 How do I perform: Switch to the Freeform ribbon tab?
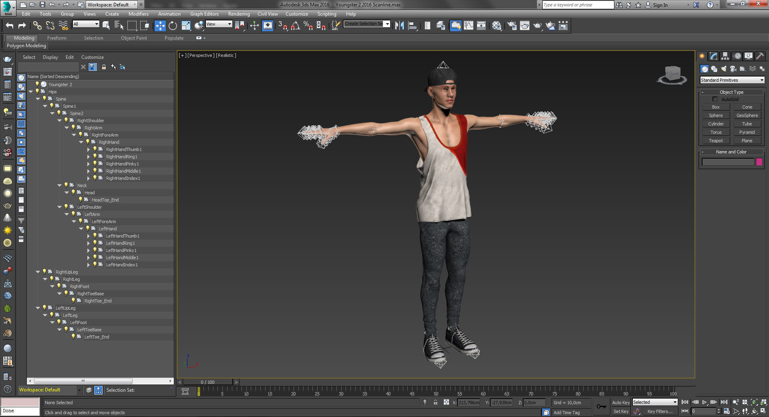point(57,38)
